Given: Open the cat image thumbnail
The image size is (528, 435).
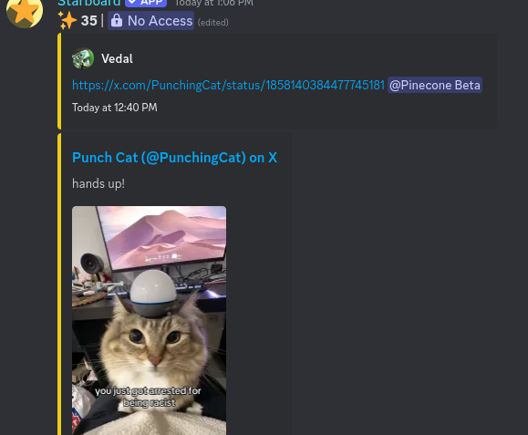Looking at the screenshot, I should [x=150, y=320].
